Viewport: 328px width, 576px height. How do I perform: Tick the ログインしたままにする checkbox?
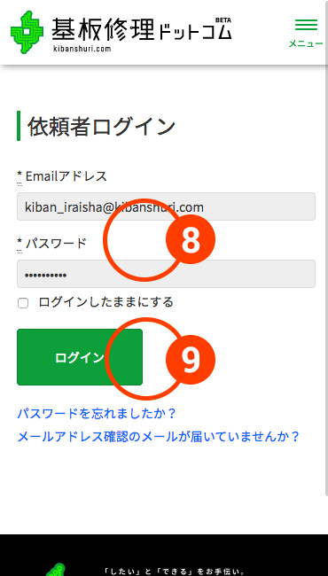coord(23,303)
